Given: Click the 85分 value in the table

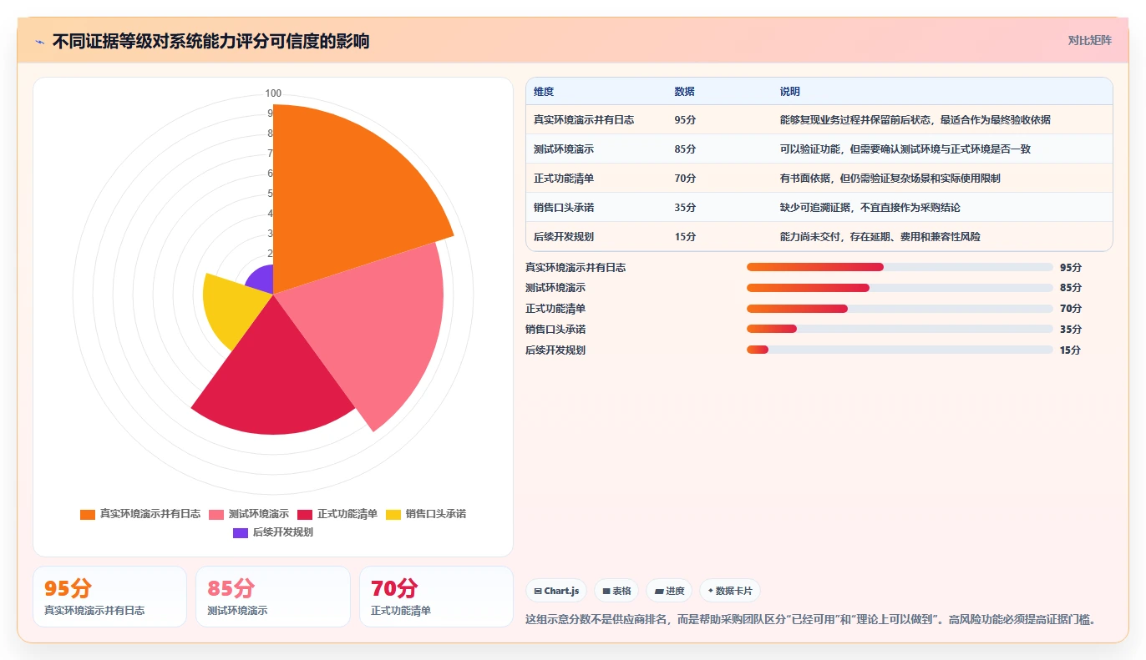Looking at the screenshot, I should click(685, 149).
